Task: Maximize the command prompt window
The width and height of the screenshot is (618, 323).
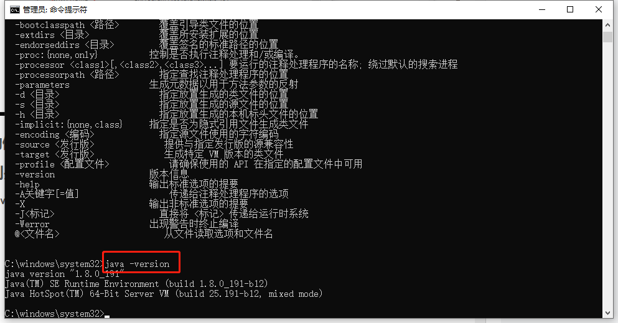Action: click(x=570, y=9)
